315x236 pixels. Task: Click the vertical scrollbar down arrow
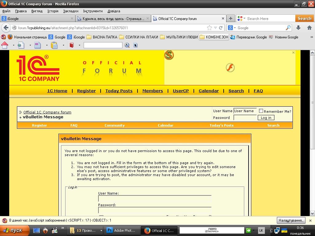click(312, 213)
